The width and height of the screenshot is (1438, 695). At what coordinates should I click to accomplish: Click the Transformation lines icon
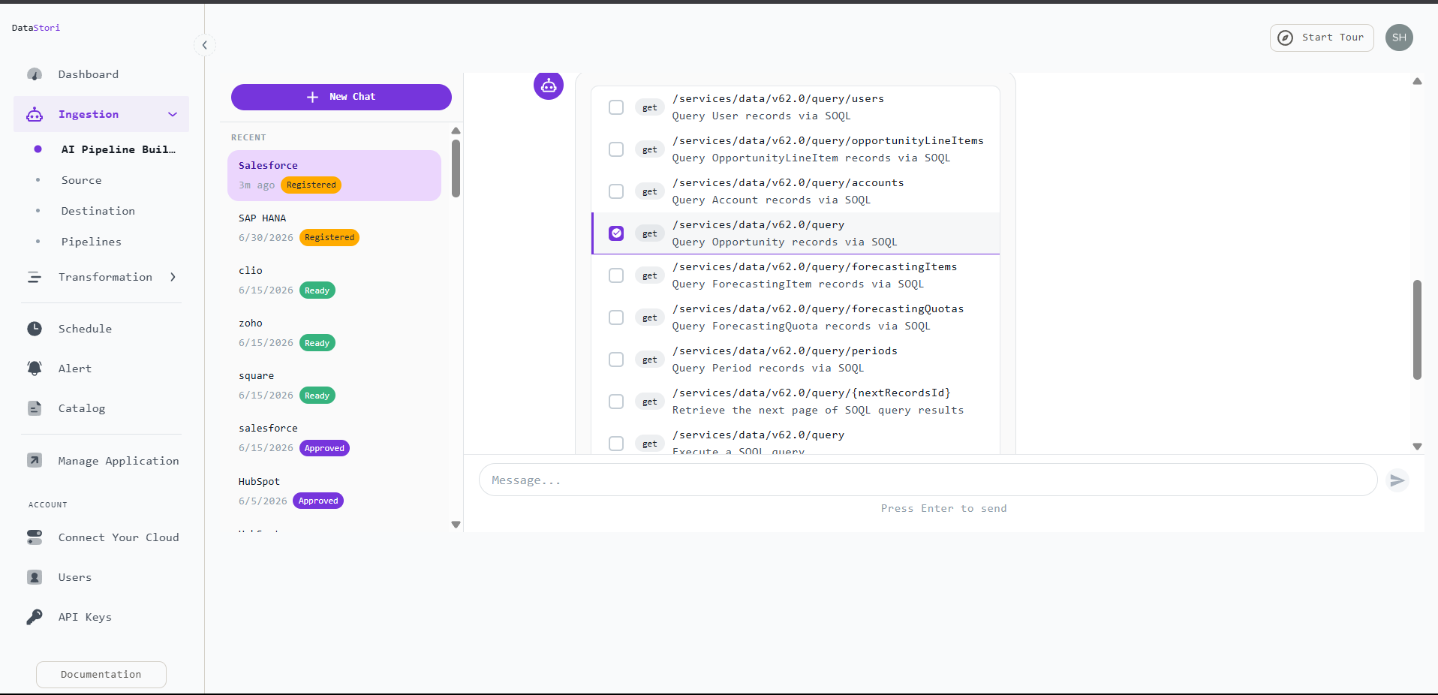pyautogui.click(x=35, y=277)
